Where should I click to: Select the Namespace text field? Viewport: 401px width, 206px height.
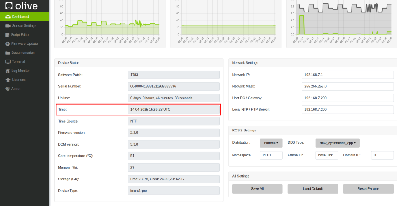[271, 155]
